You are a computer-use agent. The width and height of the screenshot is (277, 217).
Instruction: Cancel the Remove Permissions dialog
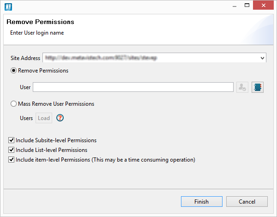pos(247,201)
